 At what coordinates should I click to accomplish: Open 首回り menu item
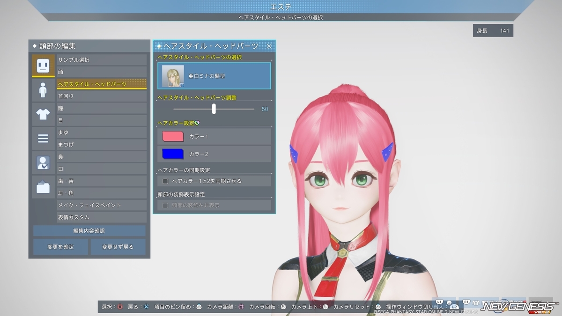pyautogui.click(x=102, y=96)
